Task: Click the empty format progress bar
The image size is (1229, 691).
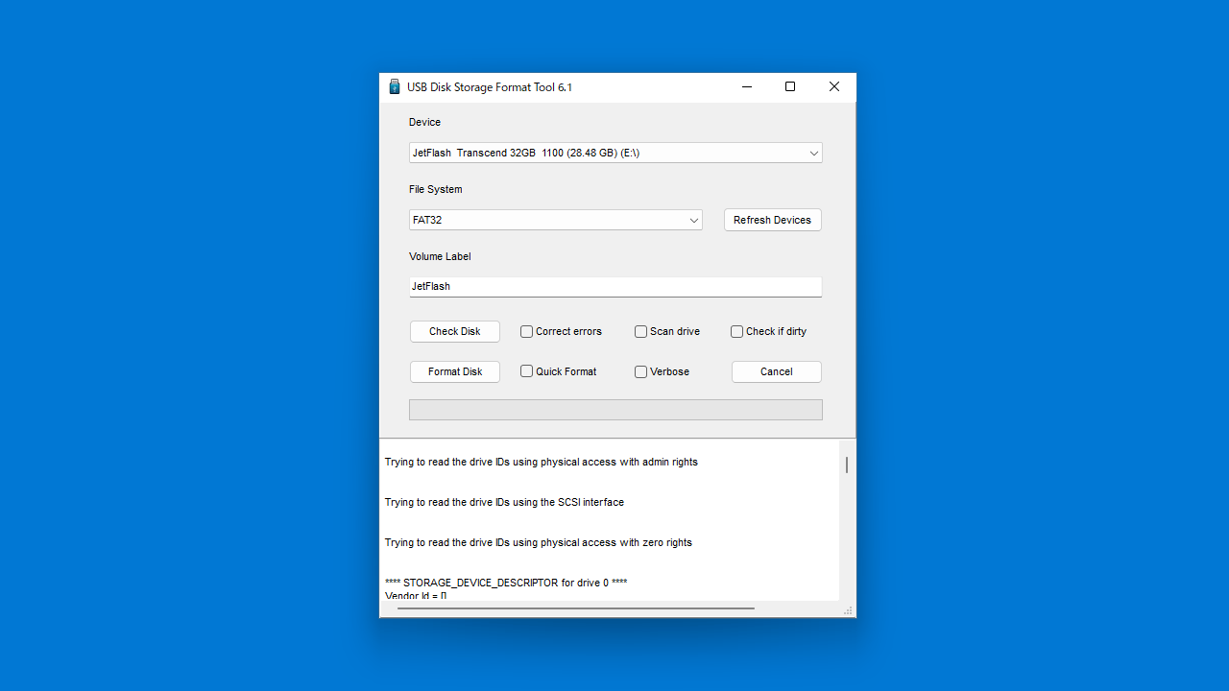Action: pyautogui.click(x=615, y=410)
